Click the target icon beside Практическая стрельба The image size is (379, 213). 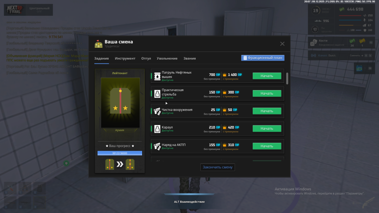click(157, 94)
